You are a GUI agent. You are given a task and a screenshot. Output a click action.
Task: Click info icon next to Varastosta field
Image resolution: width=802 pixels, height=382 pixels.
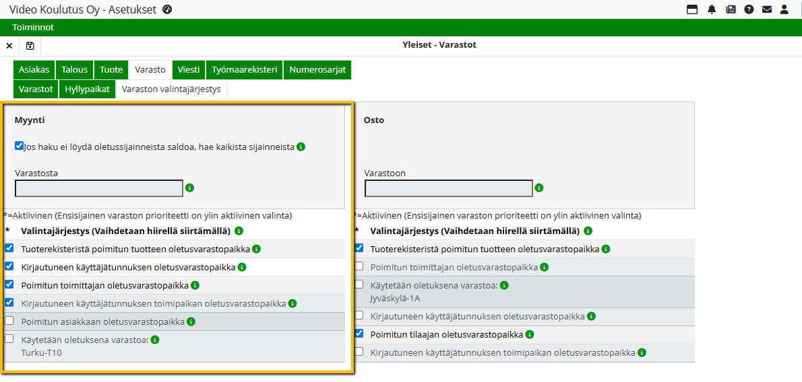pyautogui.click(x=190, y=188)
